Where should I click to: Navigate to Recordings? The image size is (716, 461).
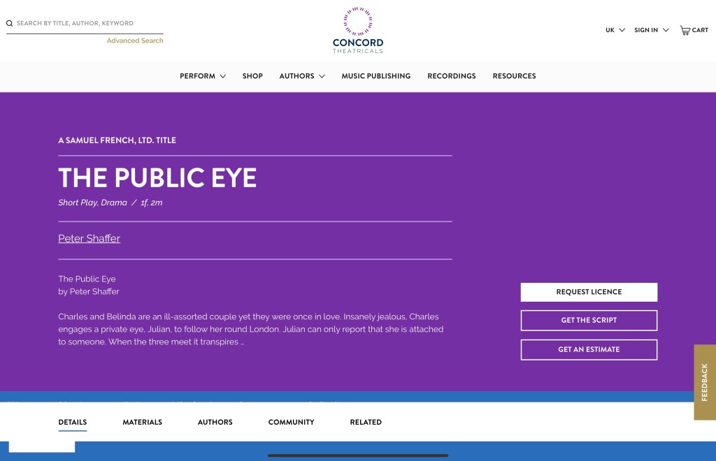pos(451,76)
